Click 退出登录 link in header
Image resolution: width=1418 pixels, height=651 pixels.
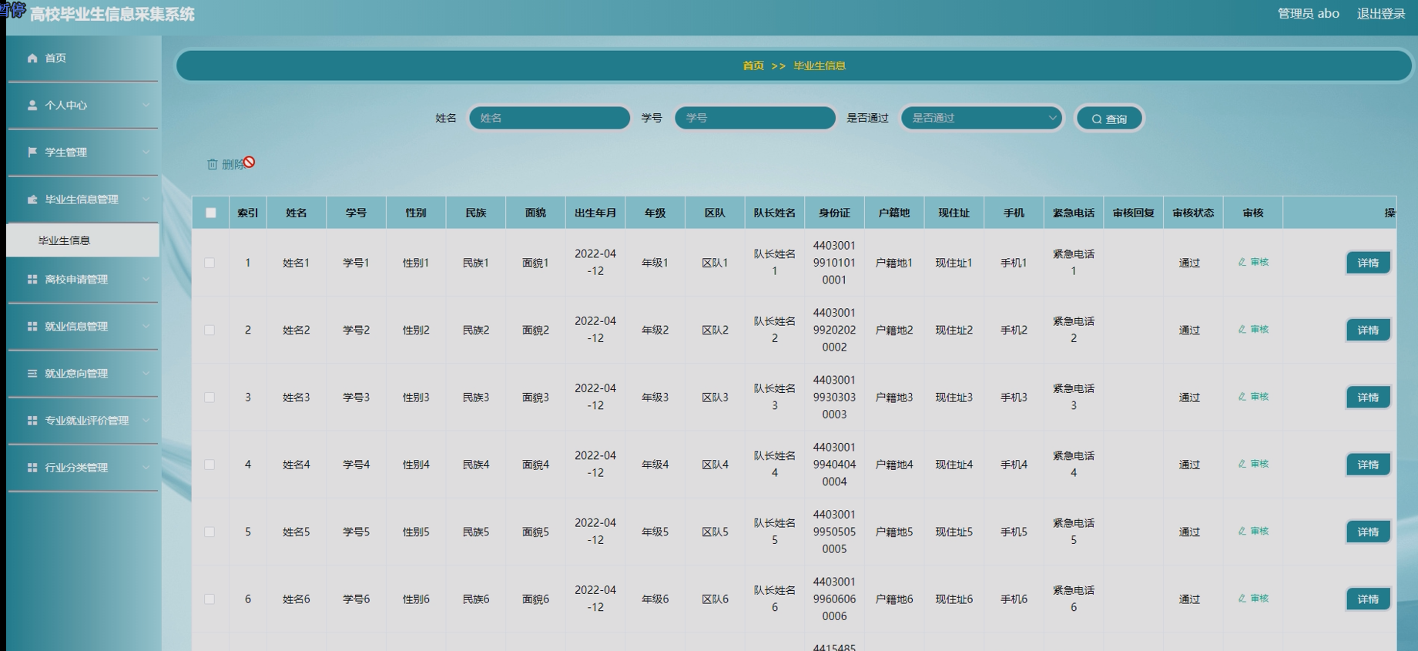click(1380, 14)
